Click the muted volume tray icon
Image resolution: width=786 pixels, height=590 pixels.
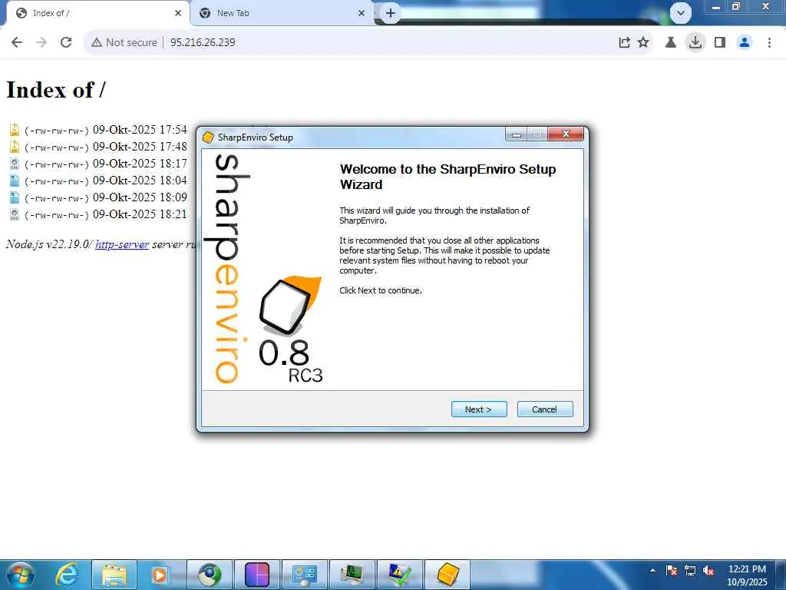(708, 571)
